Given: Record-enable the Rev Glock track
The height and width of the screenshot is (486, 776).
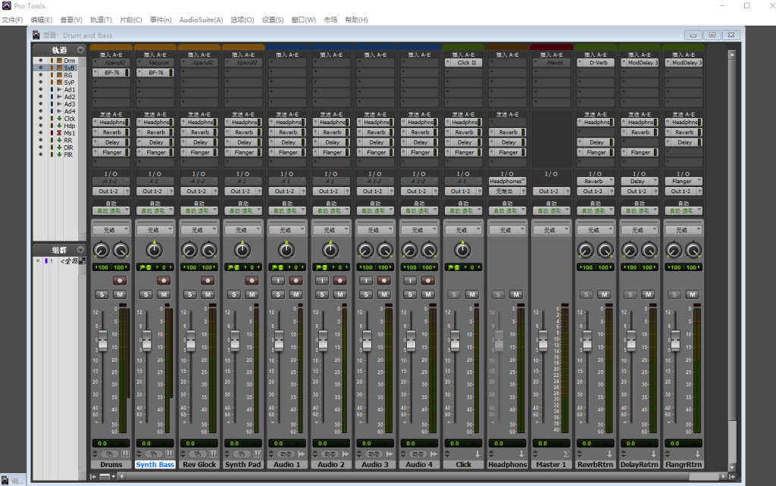Looking at the screenshot, I should 208,280.
